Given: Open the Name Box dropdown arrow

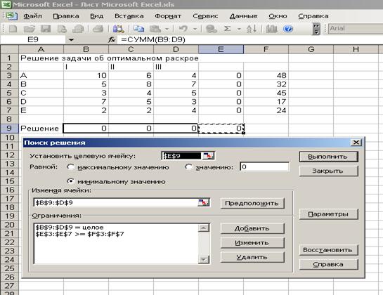Looking at the screenshot, I should [71, 39].
